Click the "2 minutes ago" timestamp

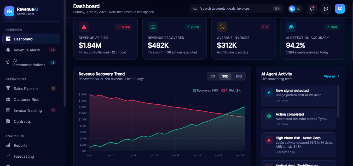point(285,152)
